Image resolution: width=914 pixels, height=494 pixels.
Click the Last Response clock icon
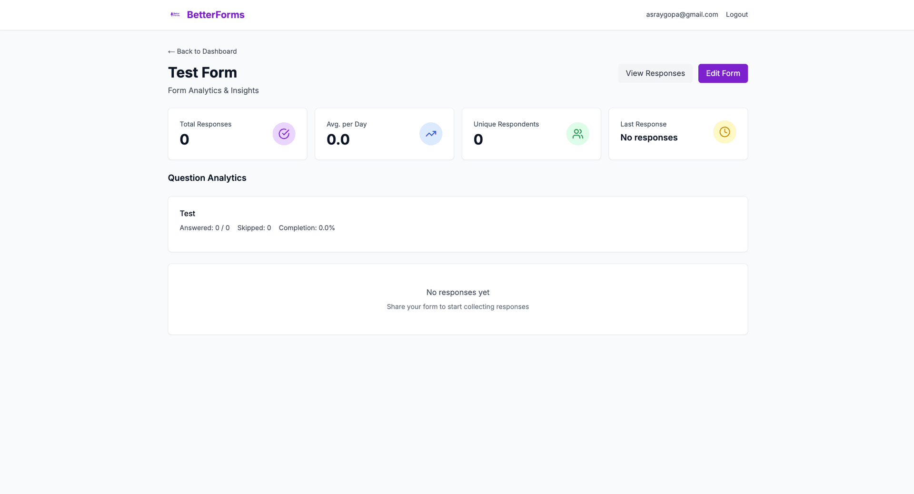pyautogui.click(x=724, y=132)
